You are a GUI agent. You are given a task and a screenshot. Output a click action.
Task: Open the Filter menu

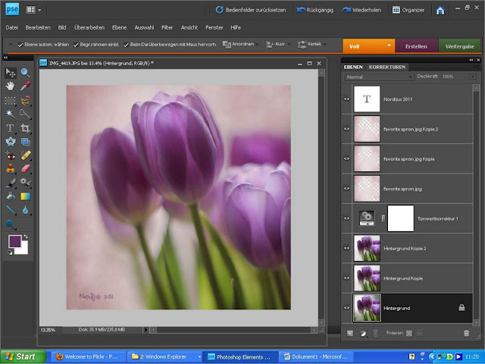click(167, 27)
